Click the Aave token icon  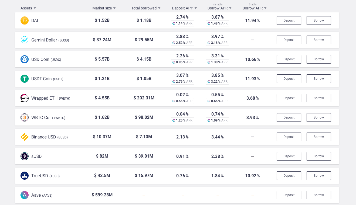click(25, 195)
